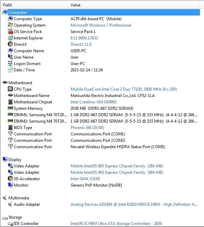Click the Service Pack 1 value
The height and width of the screenshot is (227, 204).
83,32
